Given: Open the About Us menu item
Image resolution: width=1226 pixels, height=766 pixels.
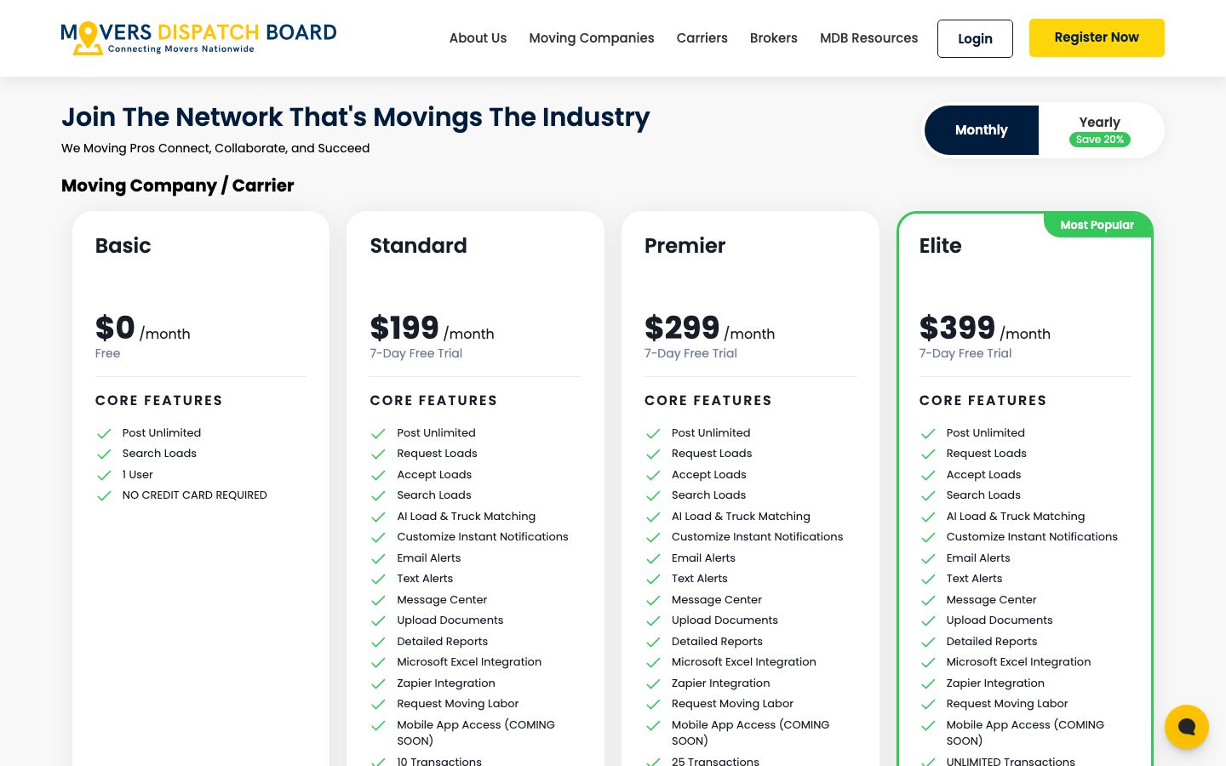Looking at the screenshot, I should pos(478,38).
